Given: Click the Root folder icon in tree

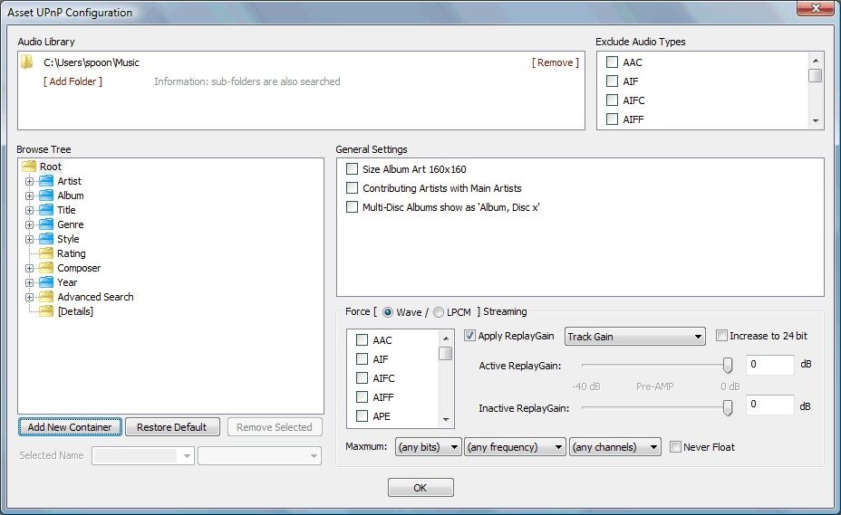Looking at the screenshot, I should click(30, 167).
